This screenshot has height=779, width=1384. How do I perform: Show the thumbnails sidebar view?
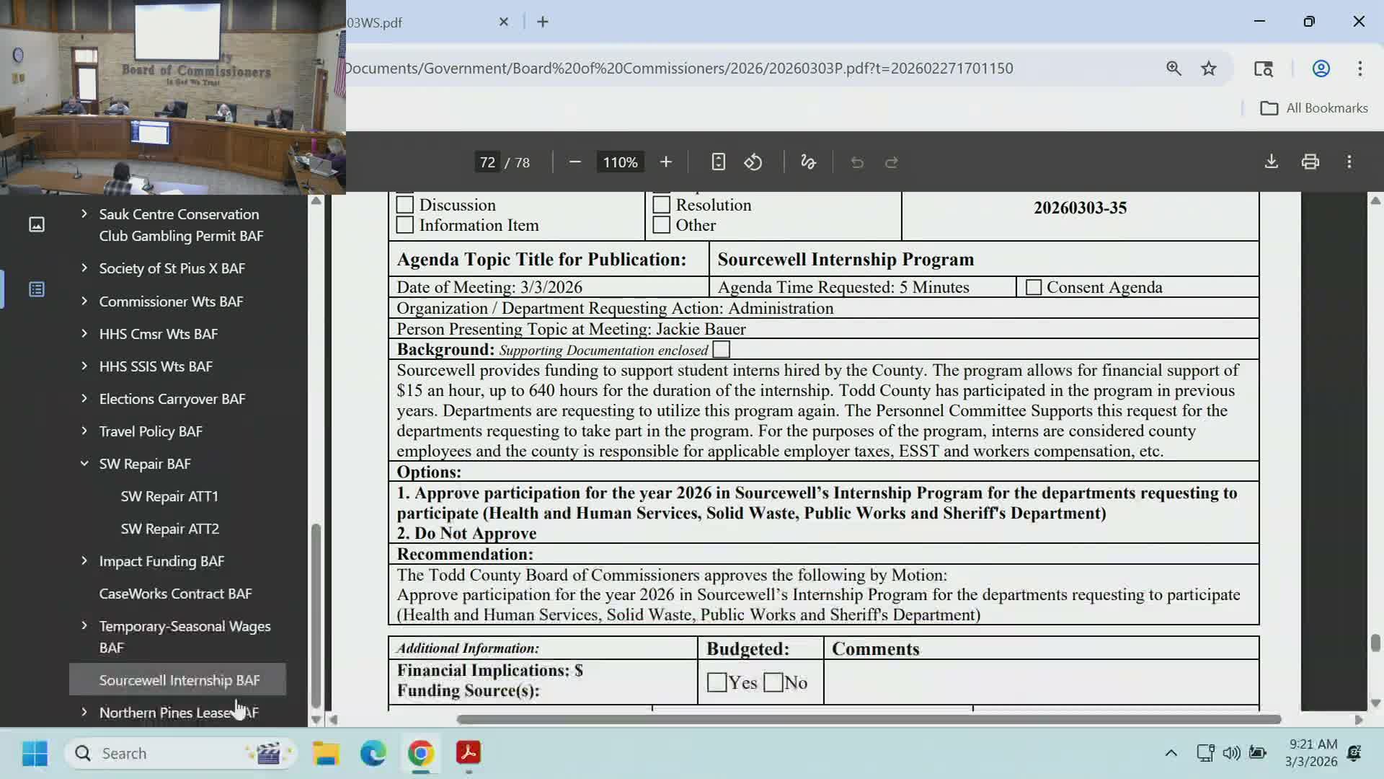point(37,224)
